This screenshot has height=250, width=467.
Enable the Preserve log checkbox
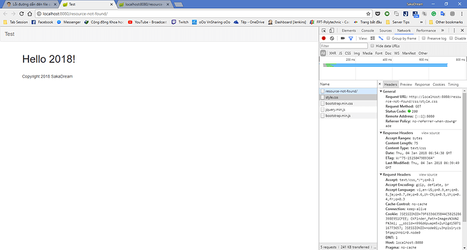(424, 39)
